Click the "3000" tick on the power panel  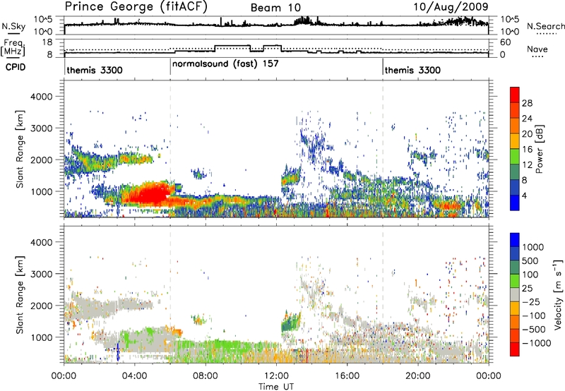[42, 128]
